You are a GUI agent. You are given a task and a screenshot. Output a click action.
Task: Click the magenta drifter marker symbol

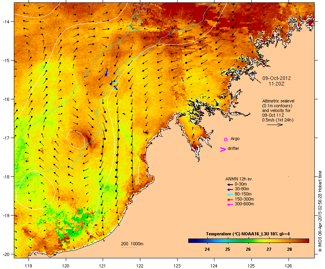pos(223,150)
